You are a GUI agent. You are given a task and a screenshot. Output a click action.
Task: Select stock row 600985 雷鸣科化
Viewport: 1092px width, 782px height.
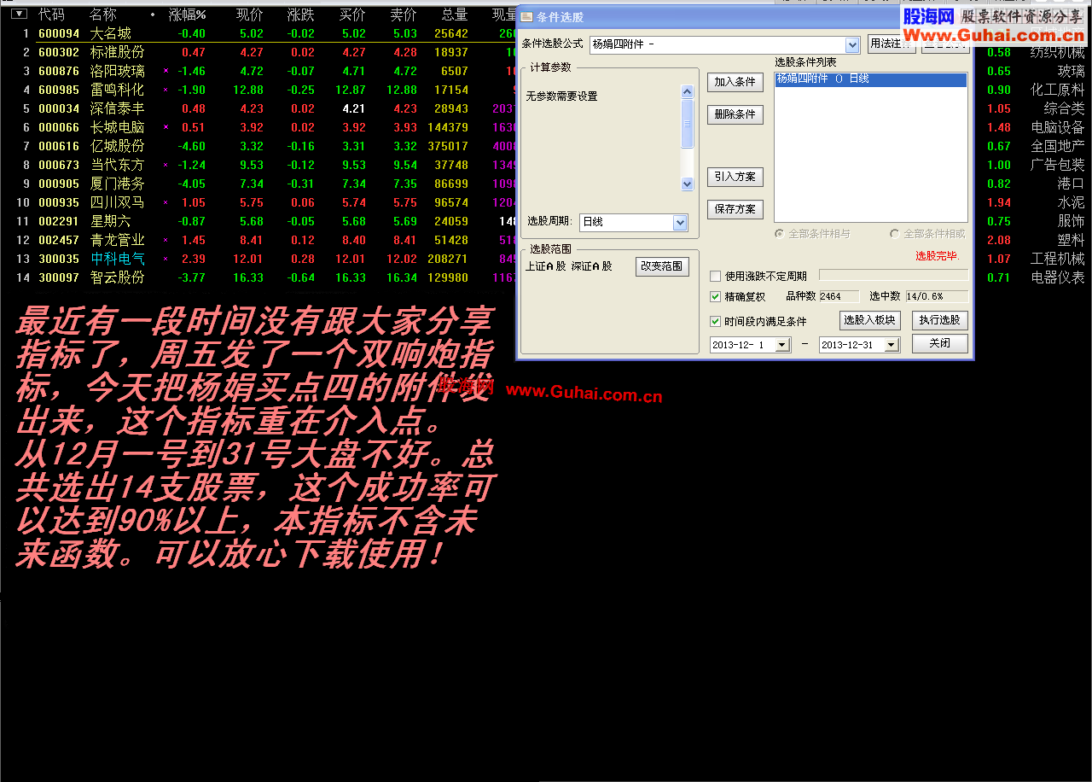point(259,90)
